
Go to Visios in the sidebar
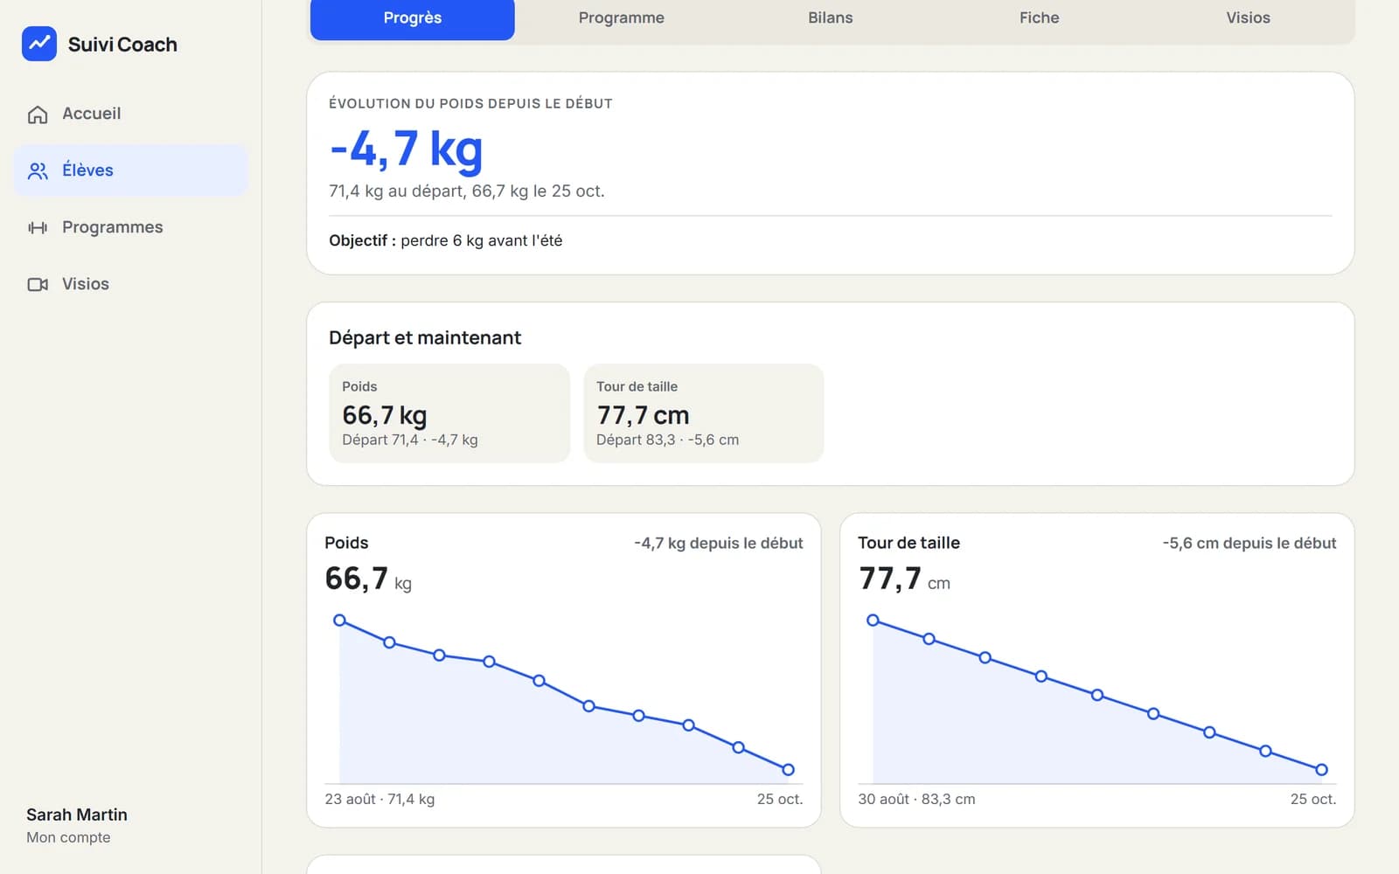click(x=131, y=284)
